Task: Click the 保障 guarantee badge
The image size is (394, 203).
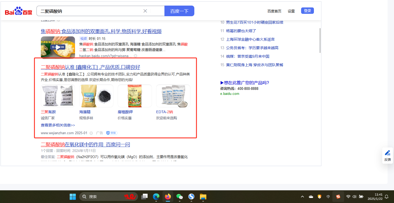Action: click(112, 133)
